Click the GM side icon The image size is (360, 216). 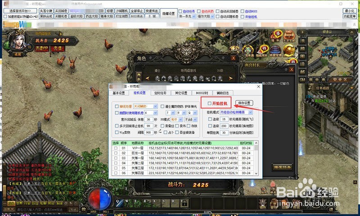coord(302,80)
